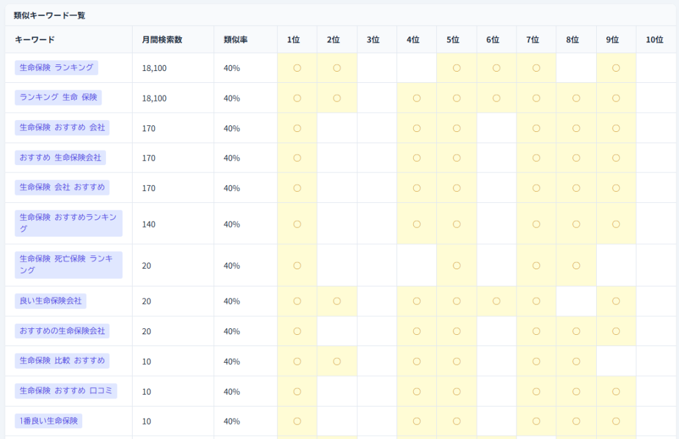This screenshot has height=439, width=679.
Task: Click the 4位 circle in 1番良い生命保険 row
Action: click(x=416, y=421)
